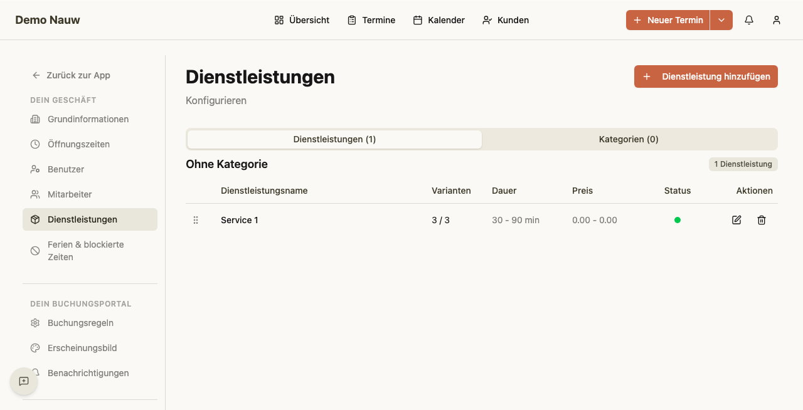Open the user profile icon
The width and height of the screenshot is (803, 410).
pos(777,20)
